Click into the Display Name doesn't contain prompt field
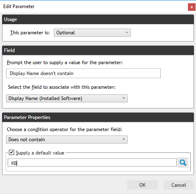The height and width of the screenshot is (194, 196). coord(83,73)
